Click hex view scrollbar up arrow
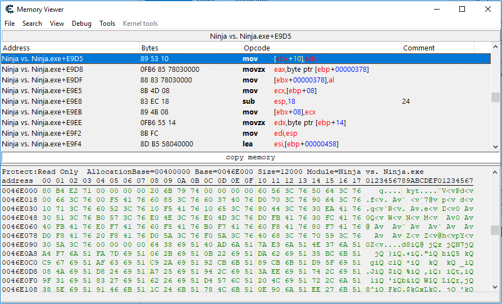The height and width of the screenshot is (304, 502). (495, 172)
